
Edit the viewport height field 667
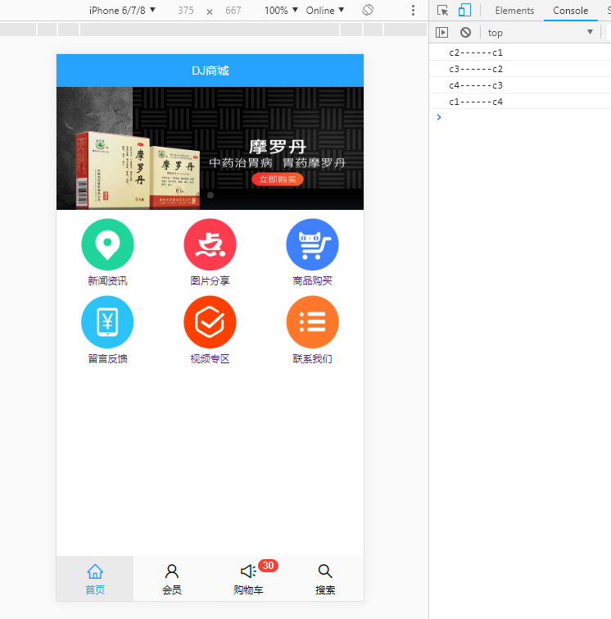pyautogui.click(x=233, y=11)
